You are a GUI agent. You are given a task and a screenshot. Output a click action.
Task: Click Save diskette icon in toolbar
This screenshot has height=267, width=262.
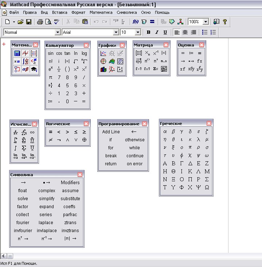pos(29,22)
